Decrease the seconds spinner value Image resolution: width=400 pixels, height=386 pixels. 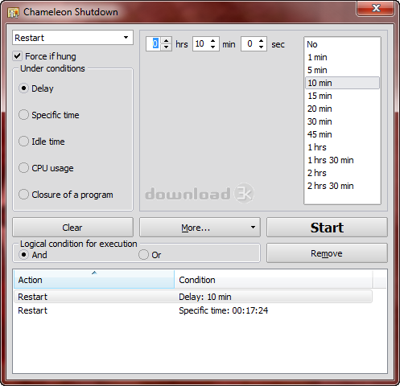(x=261, y=47)
